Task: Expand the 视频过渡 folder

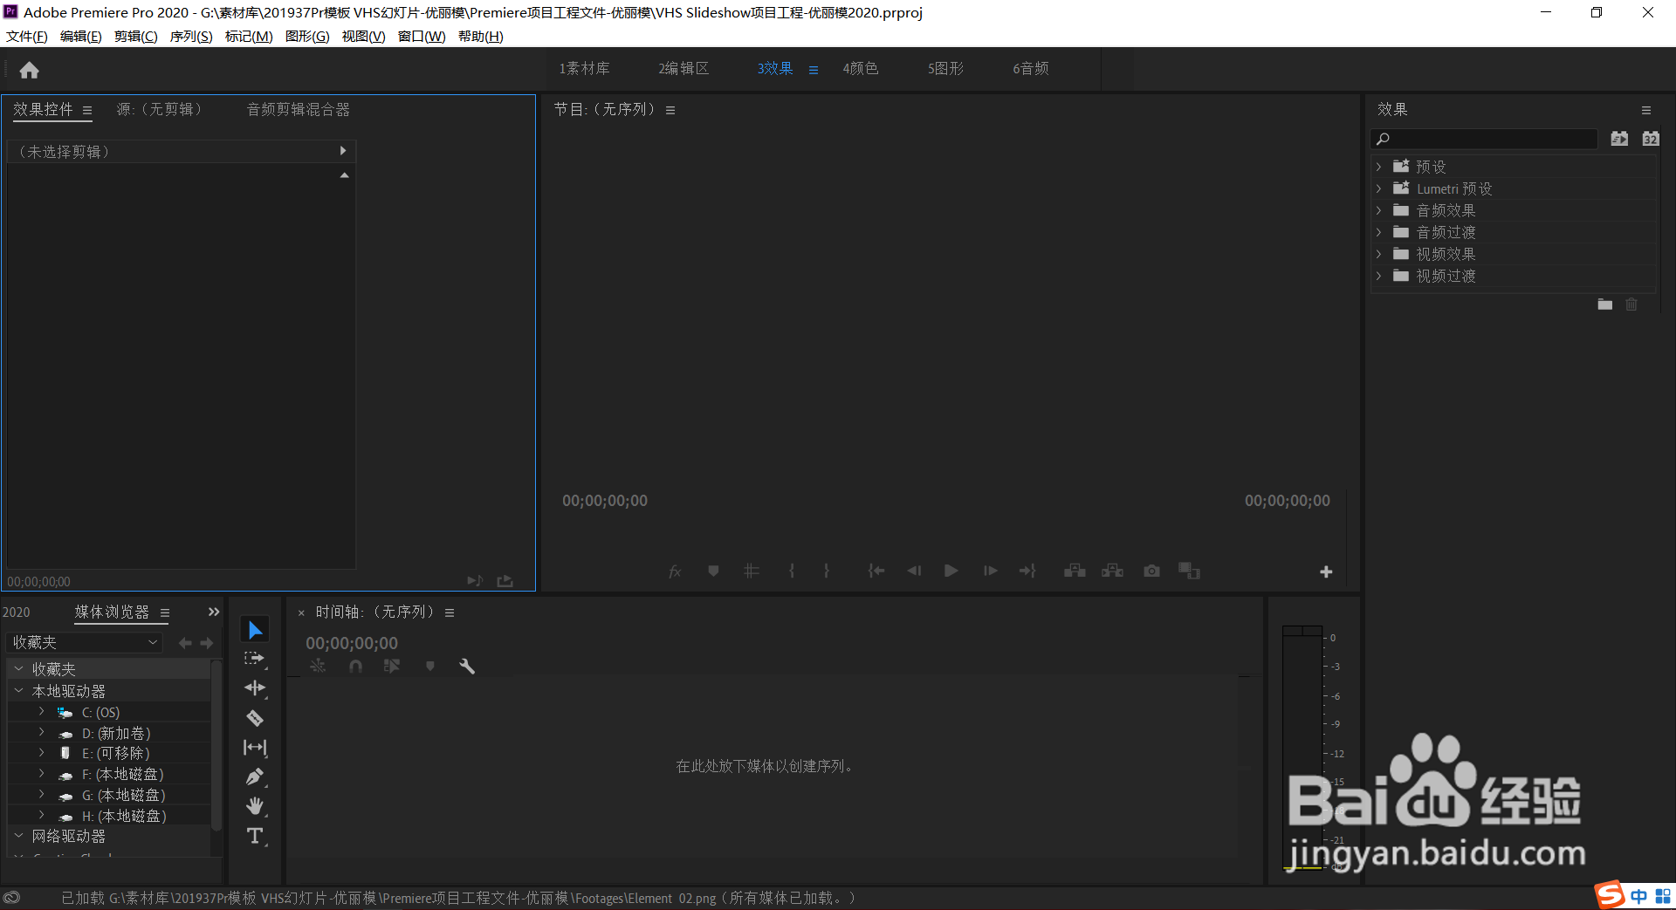Action: [1378, 276]
